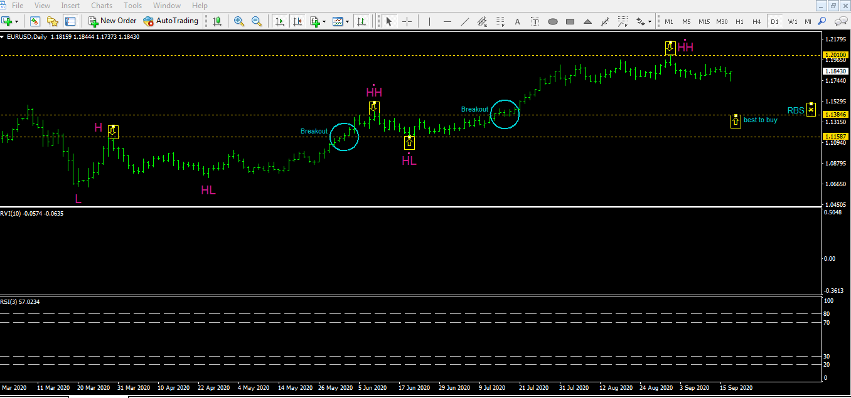Select the H1 timeframe button
This screenshot has width=851, height=398.
point(739,21)
